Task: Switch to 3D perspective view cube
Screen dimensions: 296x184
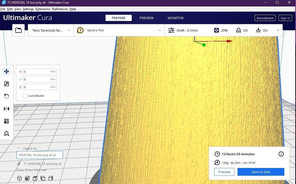Action: [x=19, y=178]
